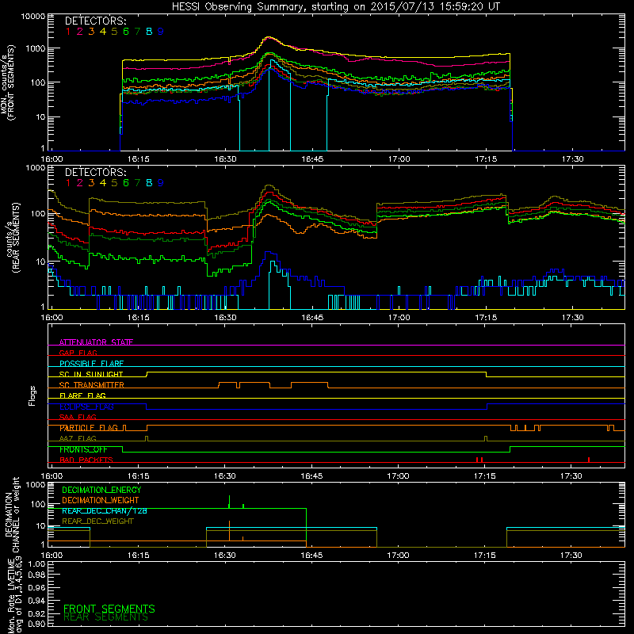The height and width of the screenshot is (634, 634).
Task: Click 'FRONT SEGMENTS' legend in livetime plot
Action: pos(109,609)
